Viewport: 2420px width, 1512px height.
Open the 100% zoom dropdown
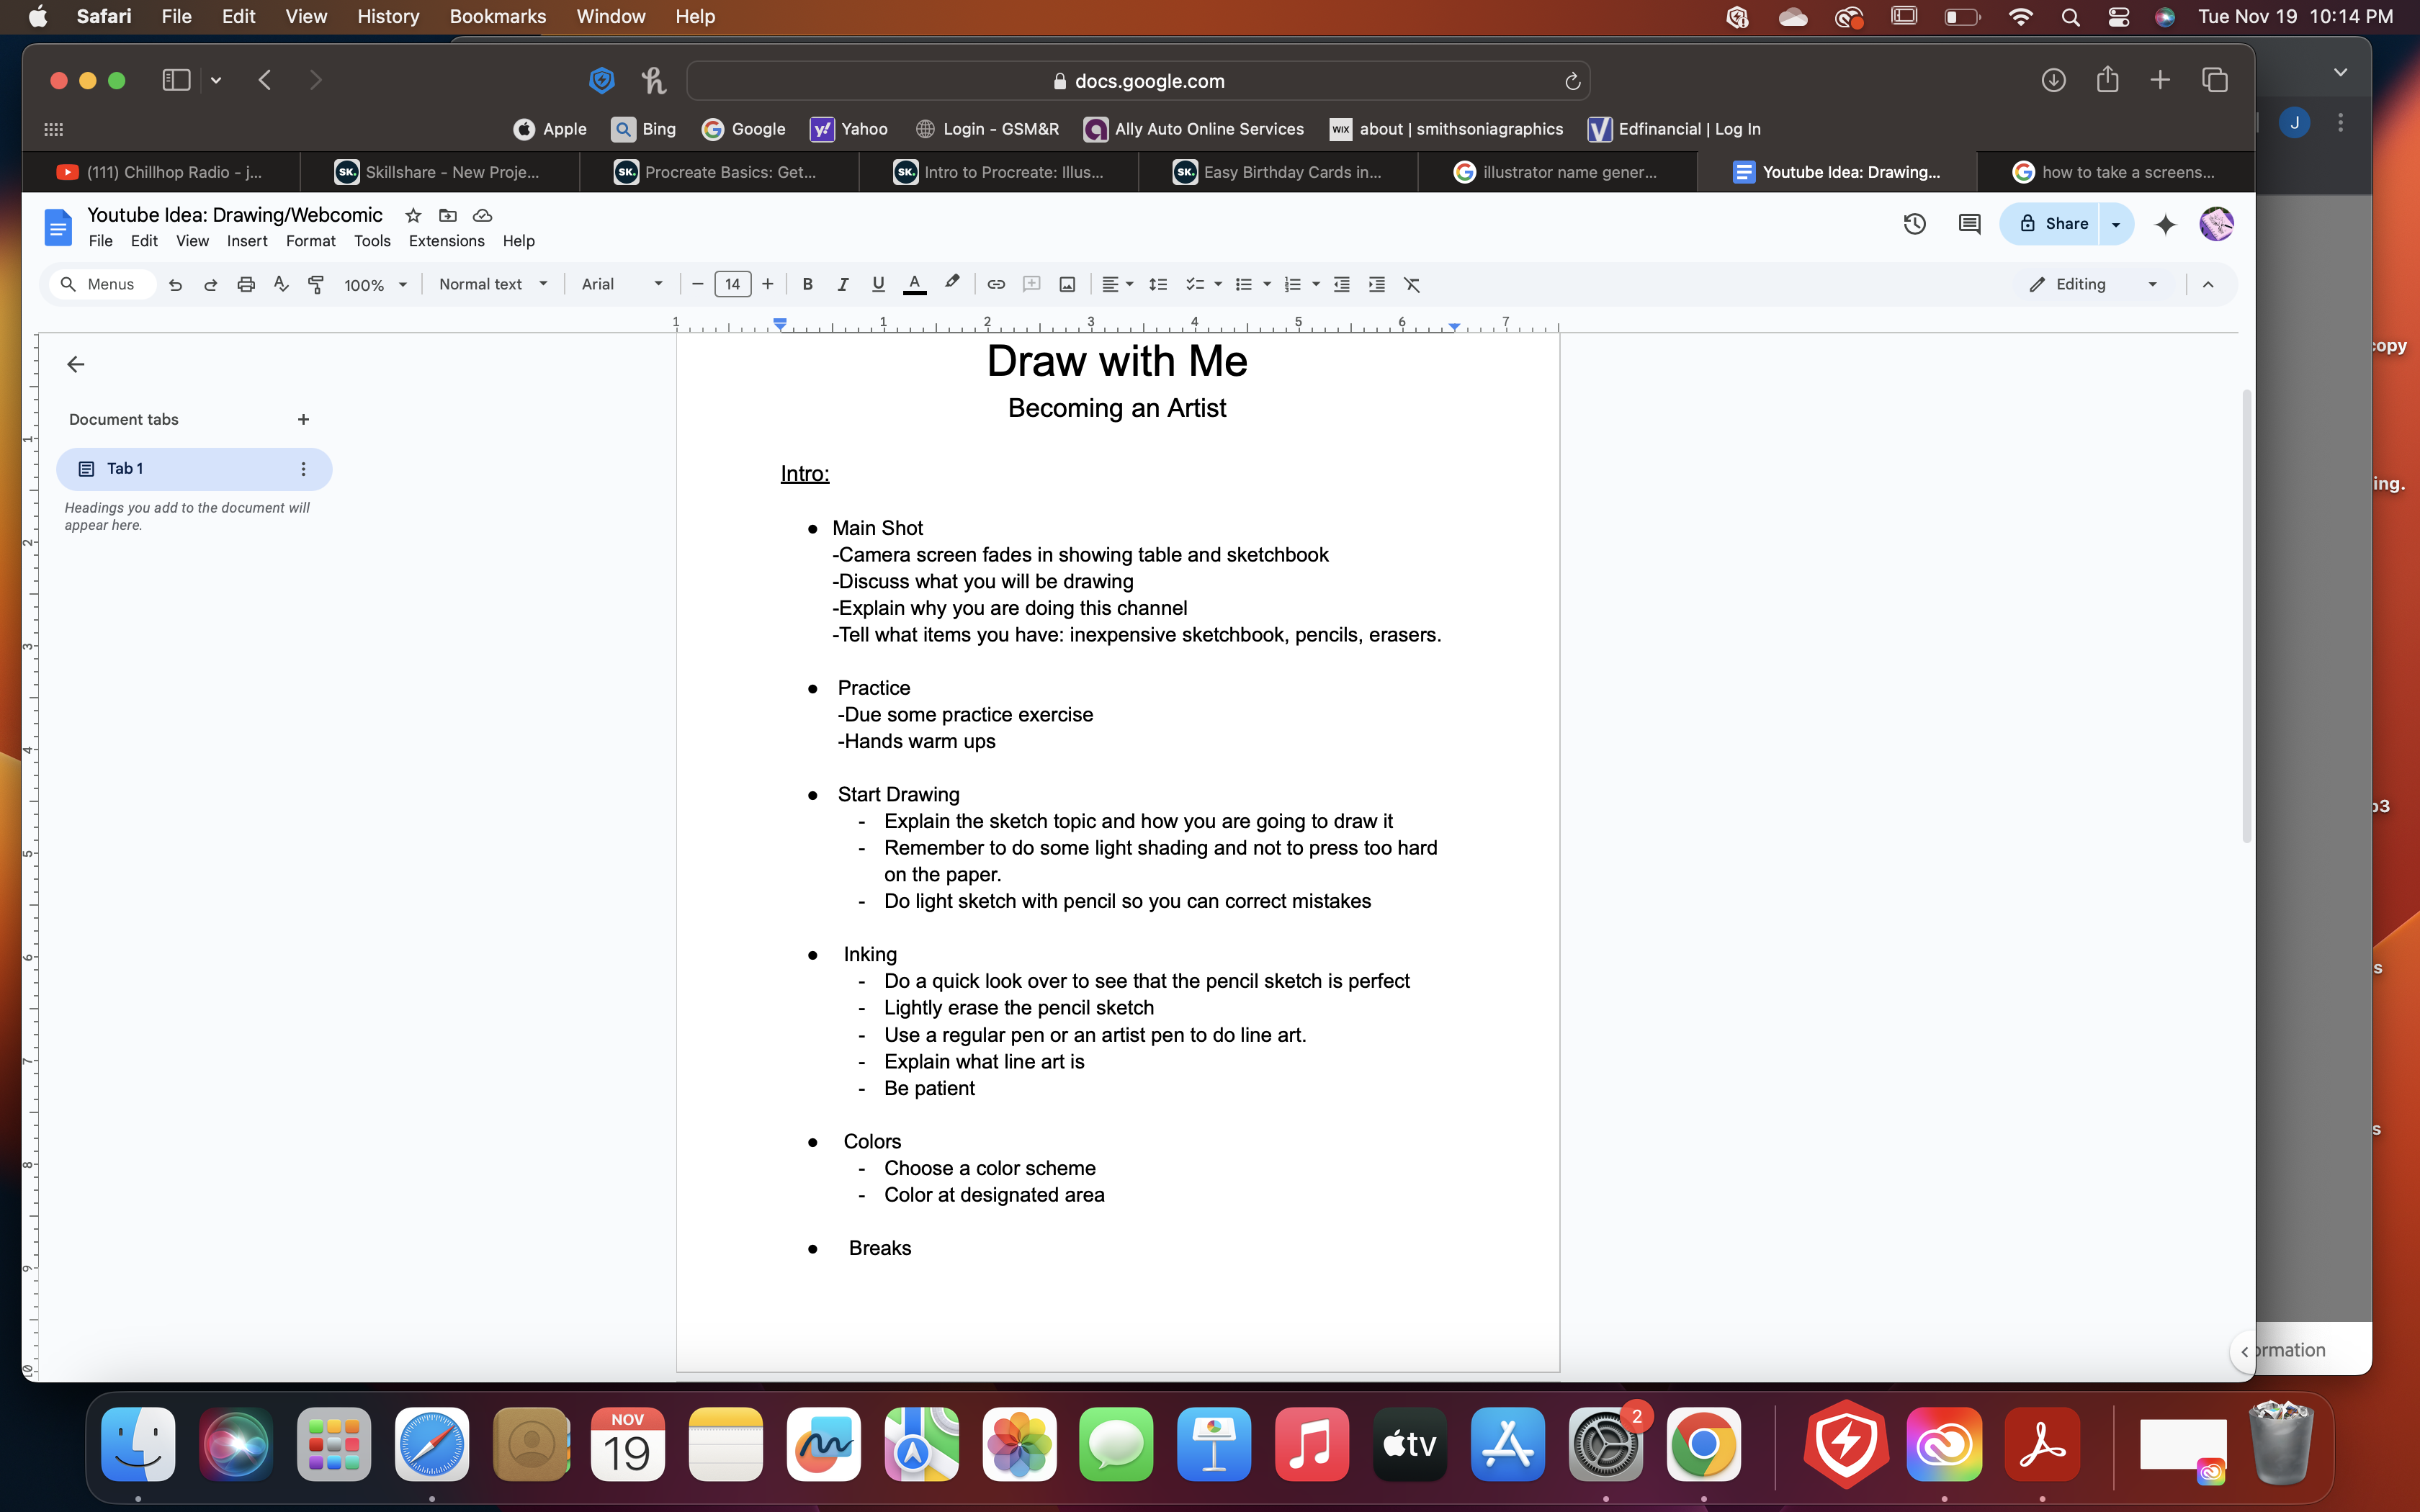pos(375,285)
